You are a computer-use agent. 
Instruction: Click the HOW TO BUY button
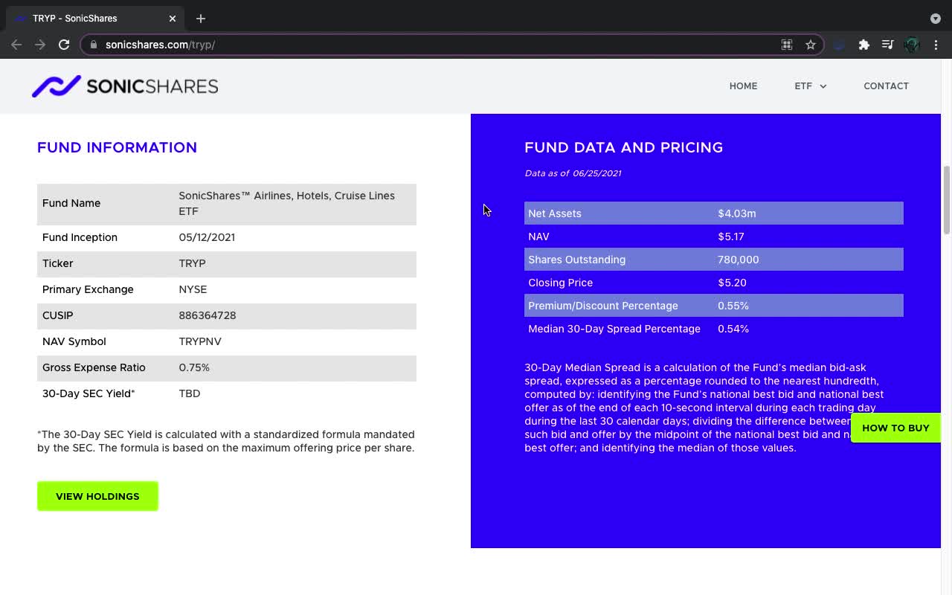click(895, 428)
